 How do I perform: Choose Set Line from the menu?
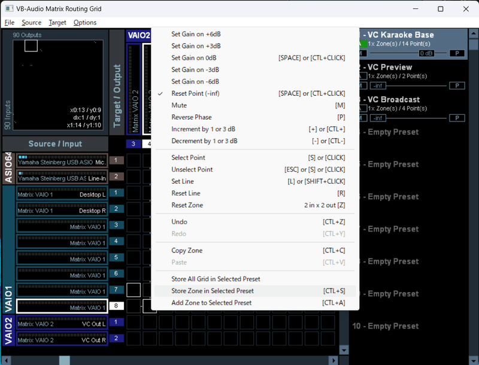click(255, 181)
